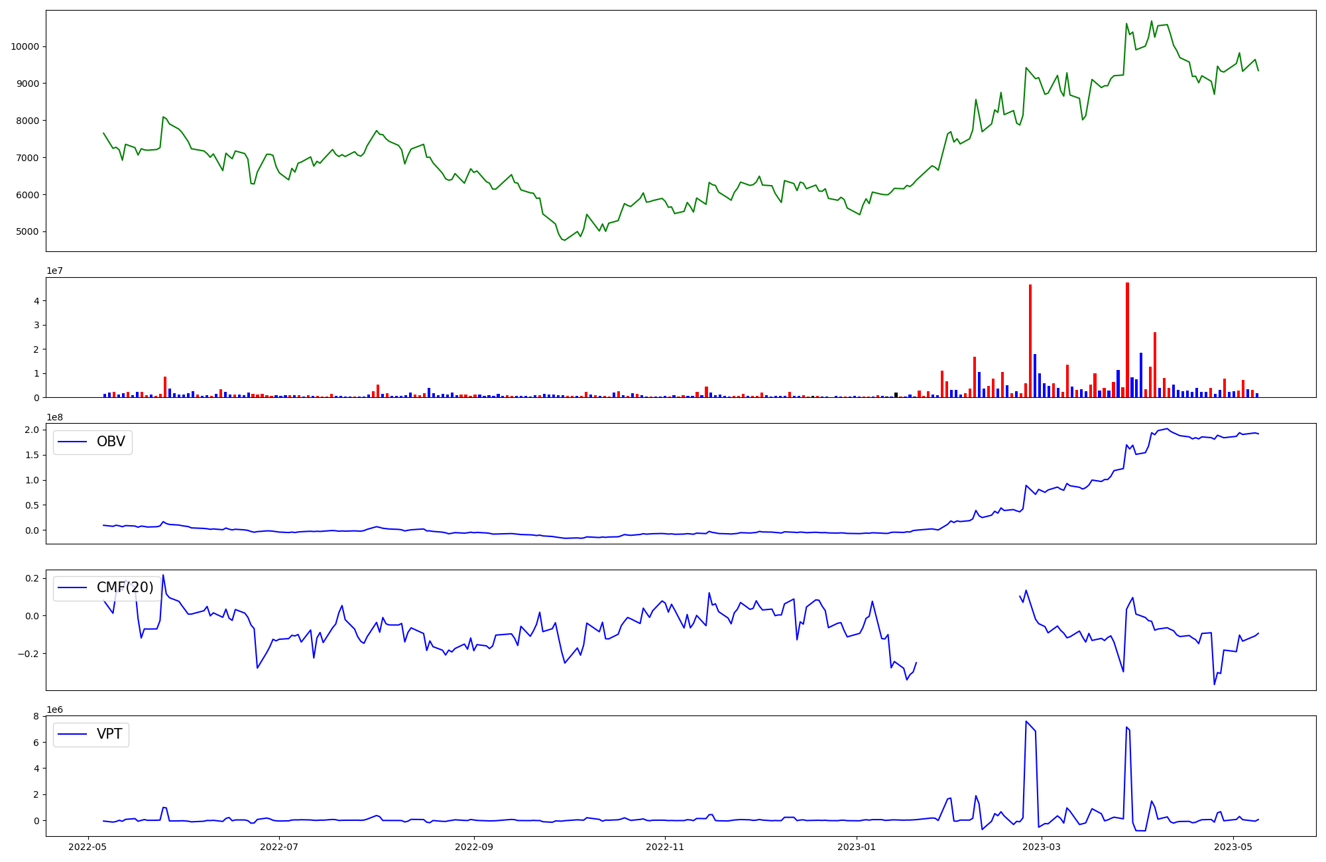The height and width of the screenshot is (862, 1326).
Task: Click the 5000 tick on price axis
Action: [27, 232]
